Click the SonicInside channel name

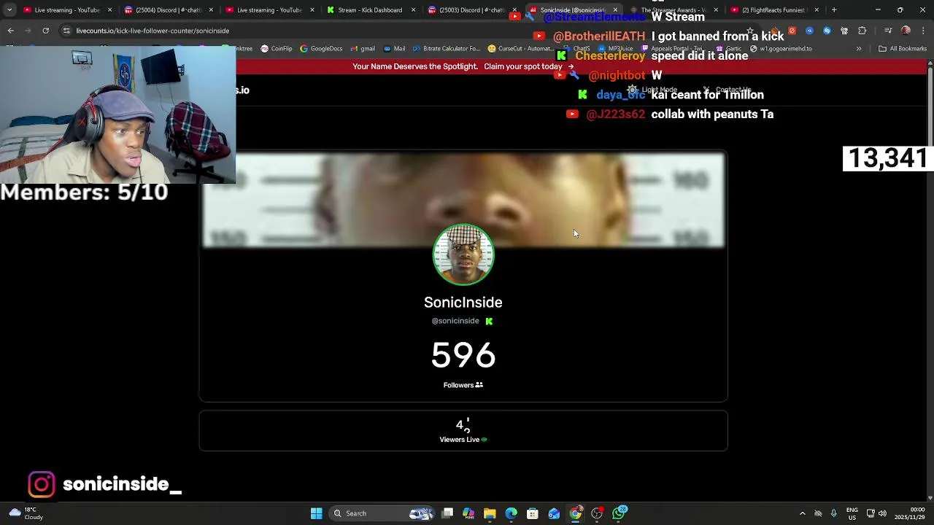click(x=463, y=302)
